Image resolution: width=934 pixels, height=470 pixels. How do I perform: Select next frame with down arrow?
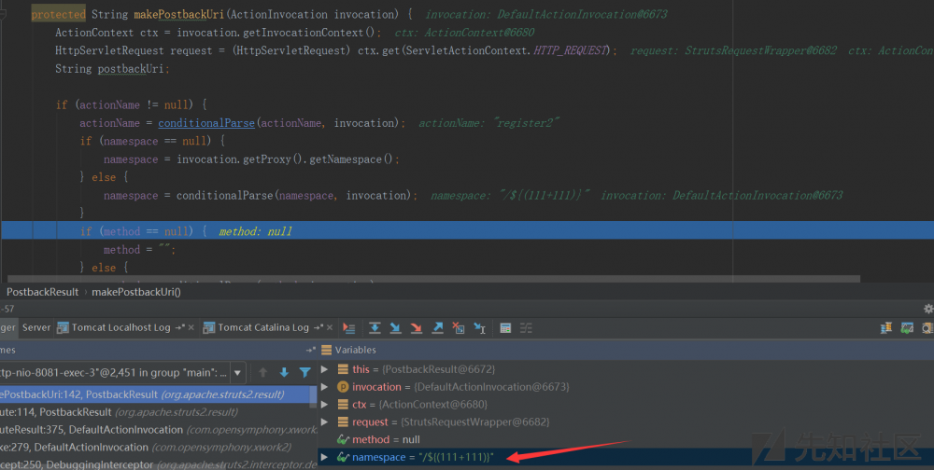point(284,372)
